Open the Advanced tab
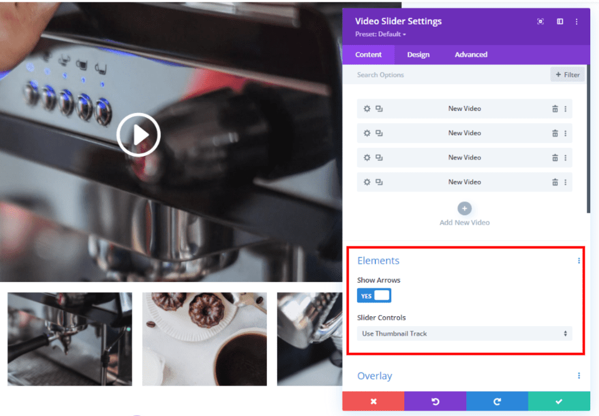Screen dimensions: 599x416 pyautogui.click(x=470, y=54)
